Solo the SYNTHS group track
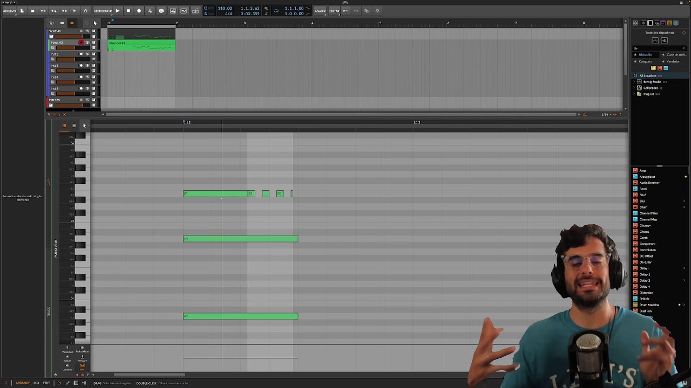The width and height of the screenshot is (691, 388). click(x=87, y=31)
